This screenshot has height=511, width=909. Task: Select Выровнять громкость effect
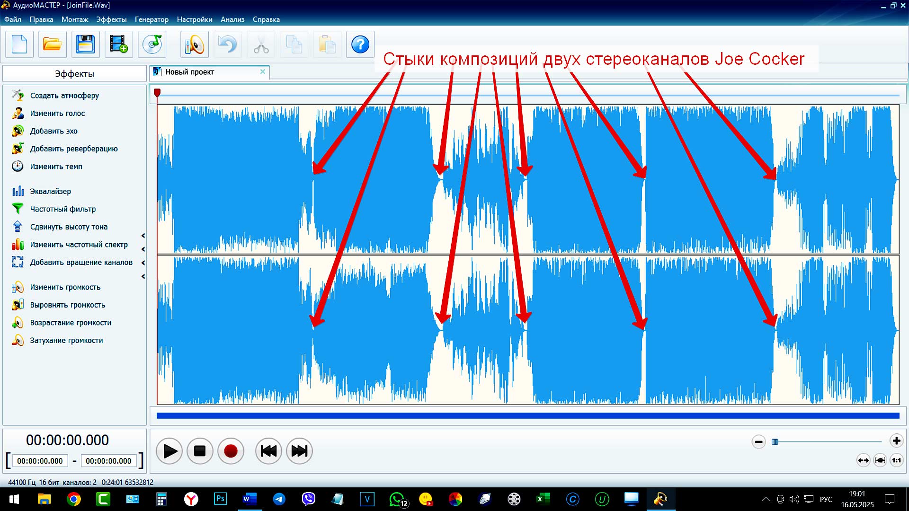[67, 305]
